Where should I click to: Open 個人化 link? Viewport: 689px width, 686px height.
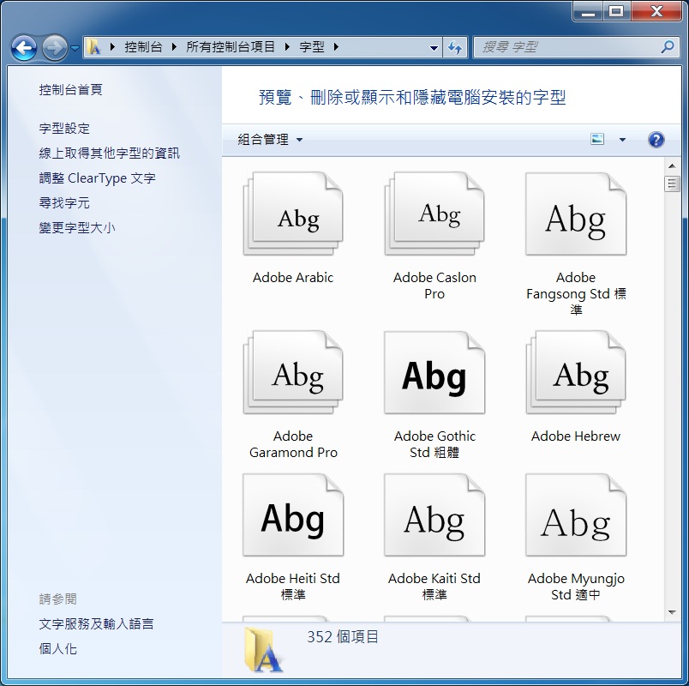coord(57,649)
